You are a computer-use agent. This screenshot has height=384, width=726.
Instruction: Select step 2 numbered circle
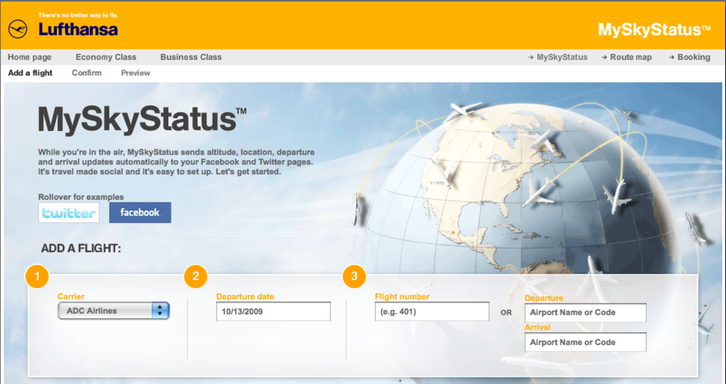(196, 277)
